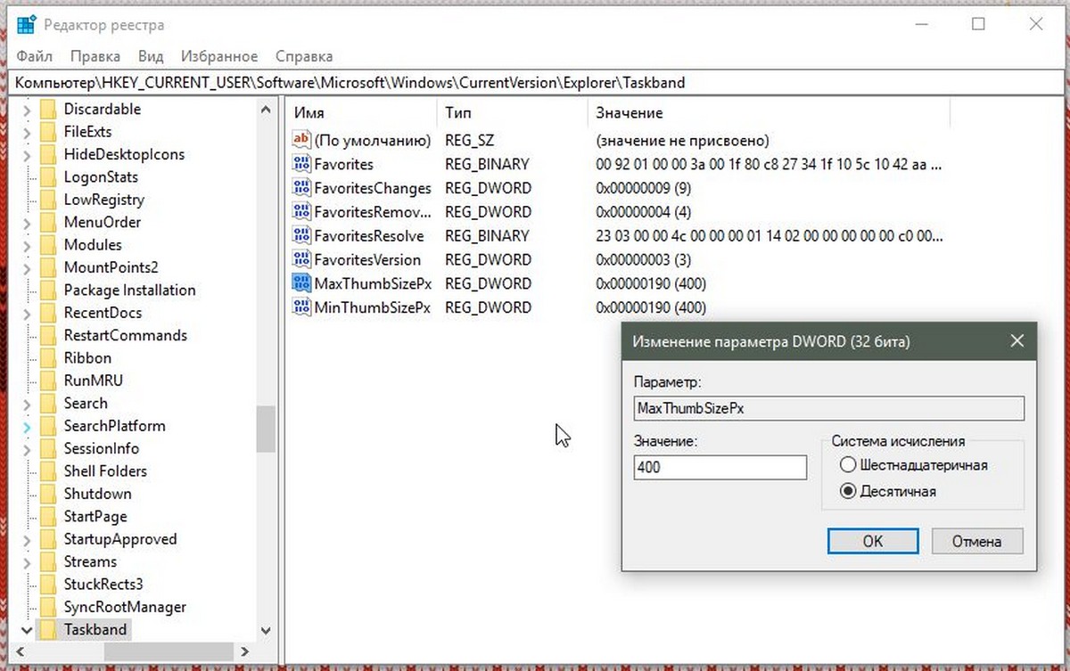The height and width of the screenshot is (671, 1070).
Task: Click the tree scrollbar up arrow
Action: (x=266, y=110)
